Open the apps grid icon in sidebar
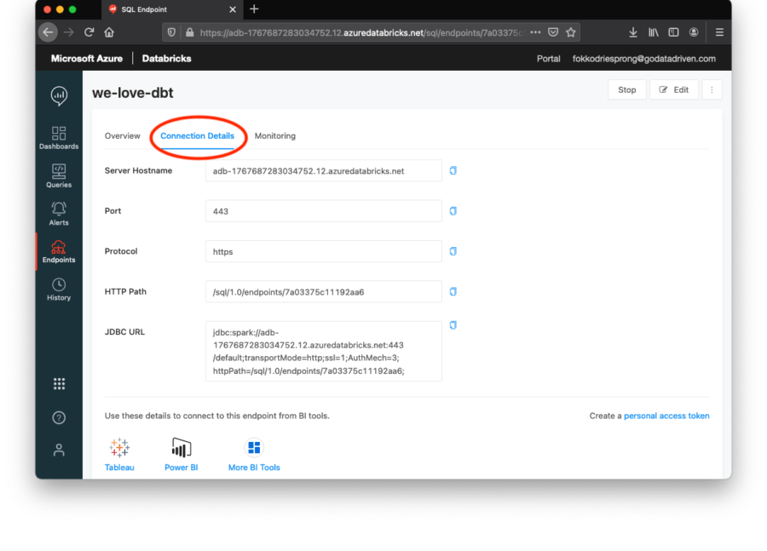 [59, 384]
